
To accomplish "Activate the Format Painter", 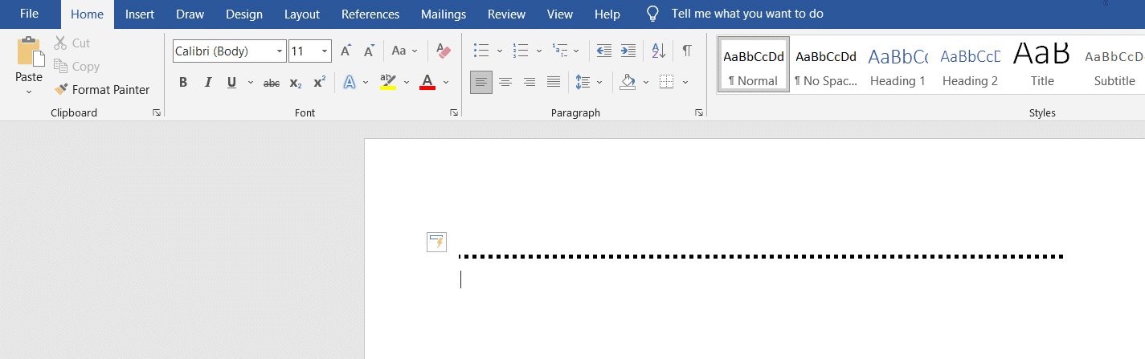I will [x=102, y=89].
